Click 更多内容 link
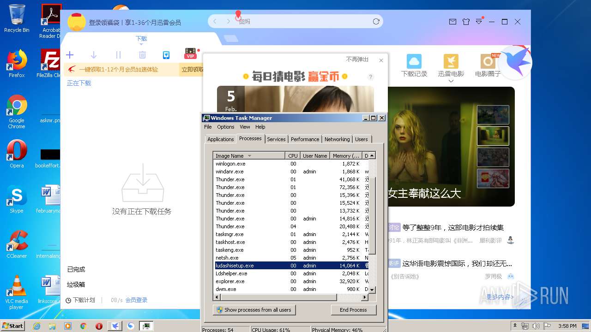 coord(500,297)
